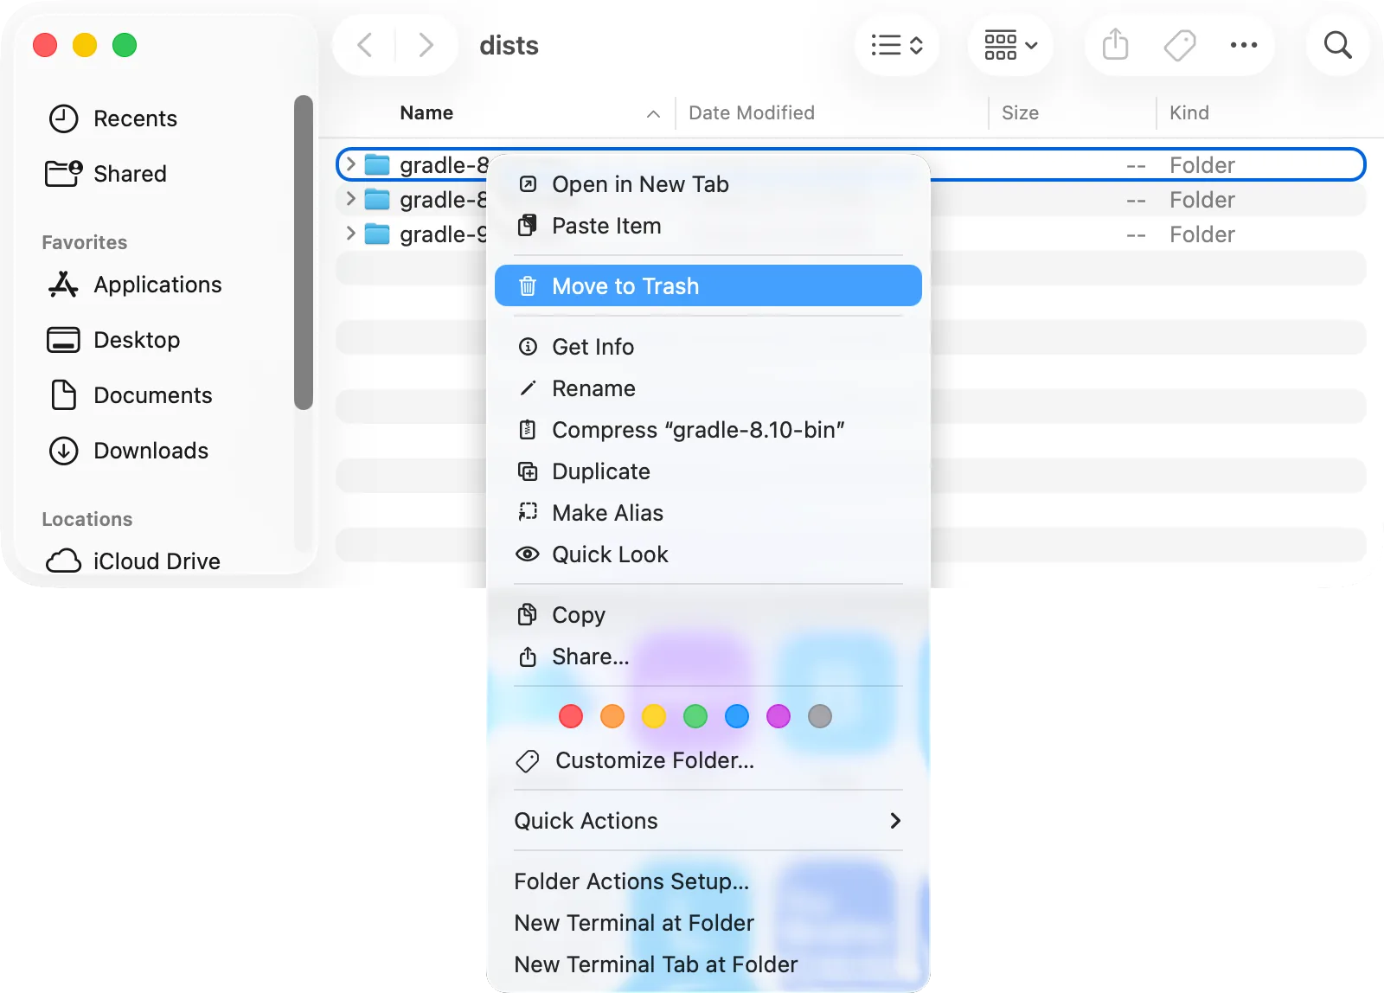Click the Desktop sidebar icon

pyautogui.click(x=63, y=340)
